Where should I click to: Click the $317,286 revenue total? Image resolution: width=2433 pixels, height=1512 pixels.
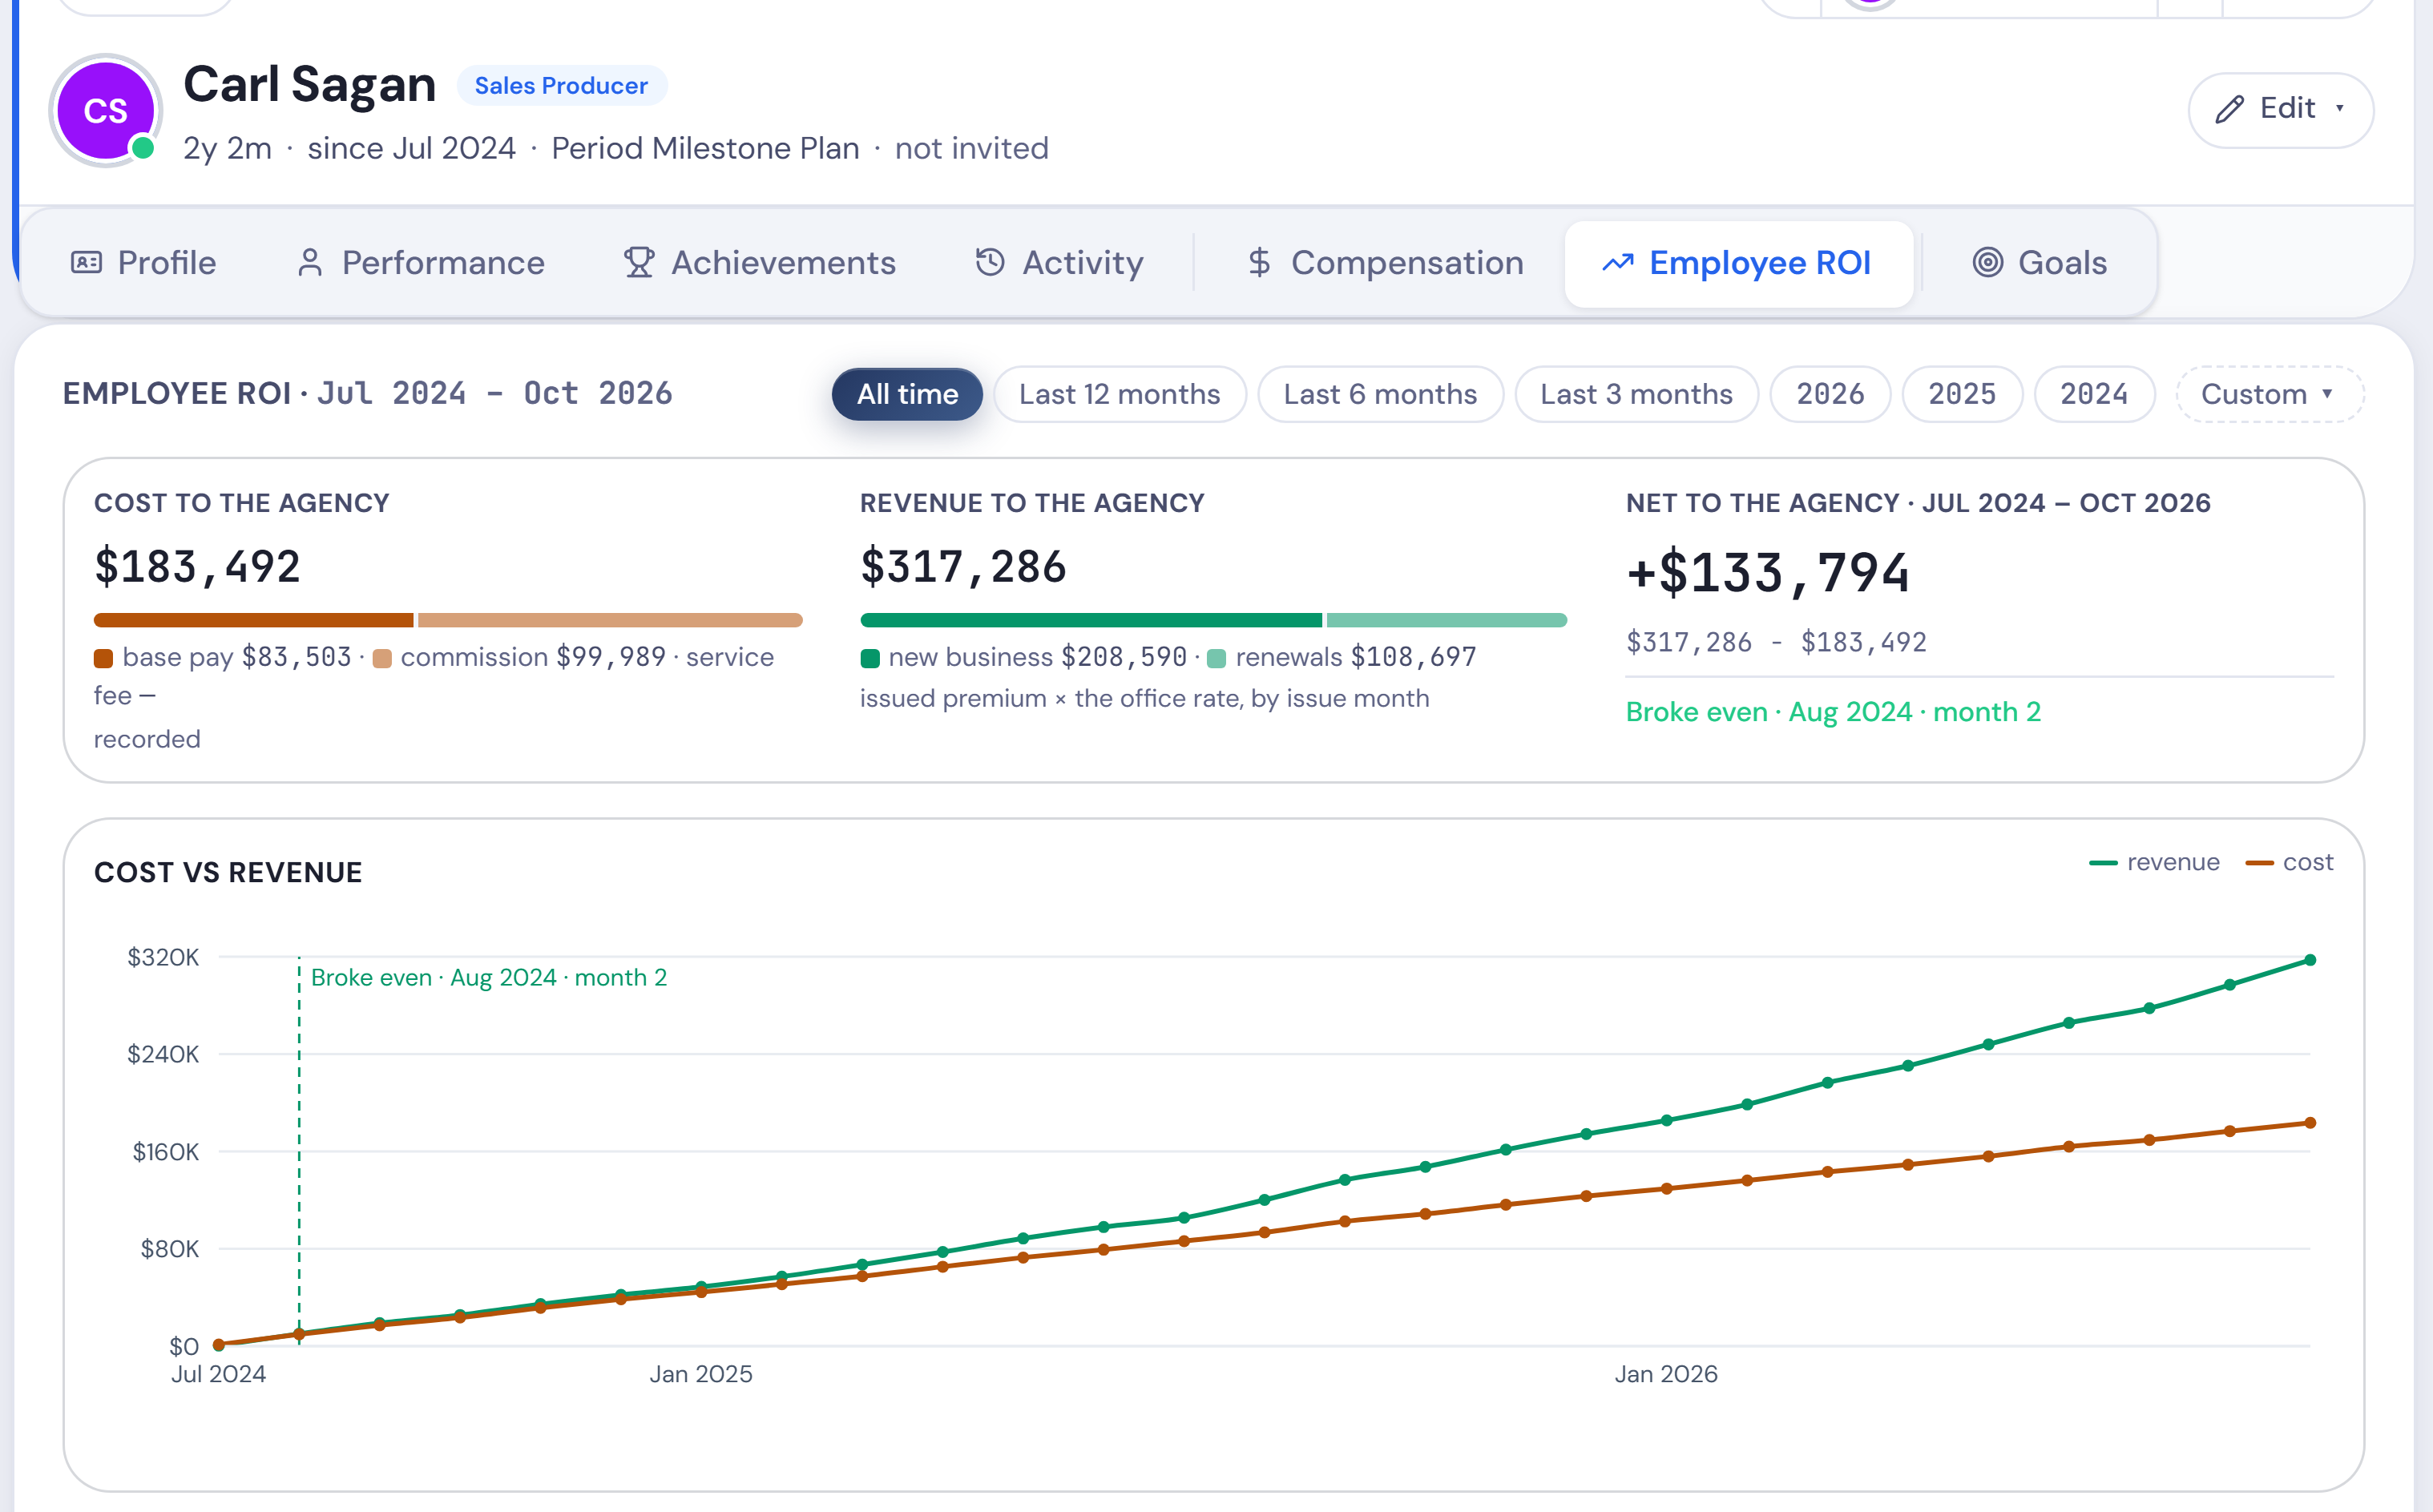coord(963,567)
